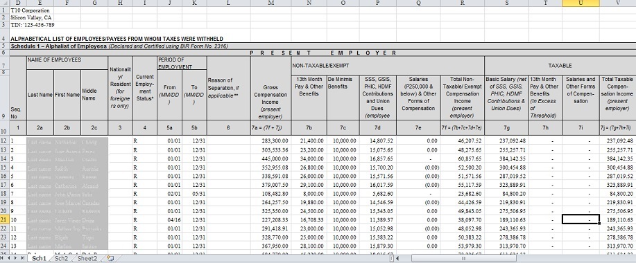Select column M header
The image size is (636, 263).
[x=270, y=3]
